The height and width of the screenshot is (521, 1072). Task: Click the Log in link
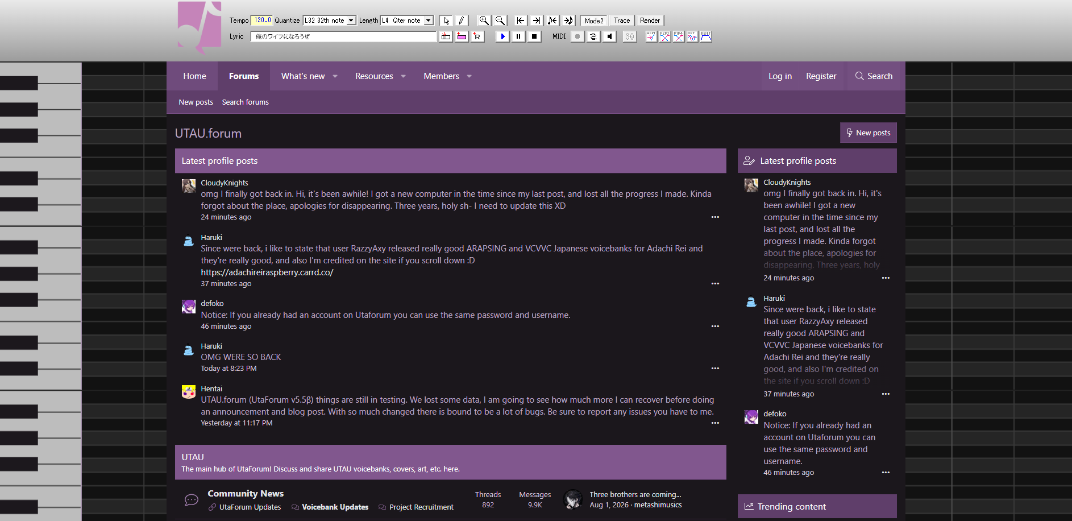tap(780, 76)
